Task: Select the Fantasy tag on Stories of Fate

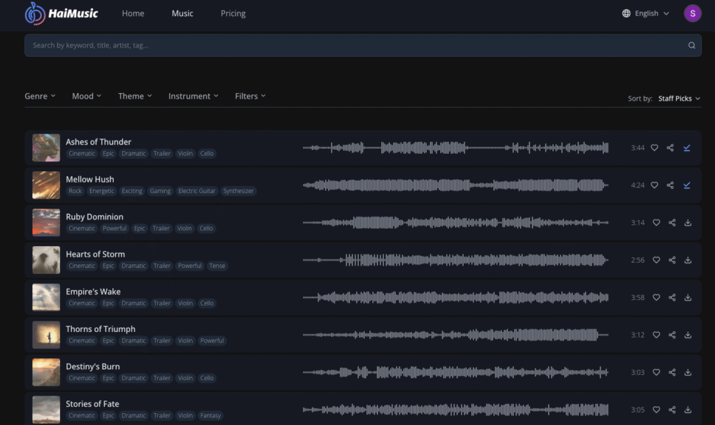Action: click(210, 415)
